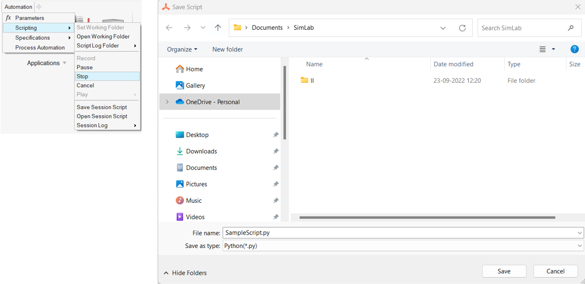Expand the address bar path history dropdown
This screenshot has height=284, width=585.
pyautogui.click(x=443, y=28)
